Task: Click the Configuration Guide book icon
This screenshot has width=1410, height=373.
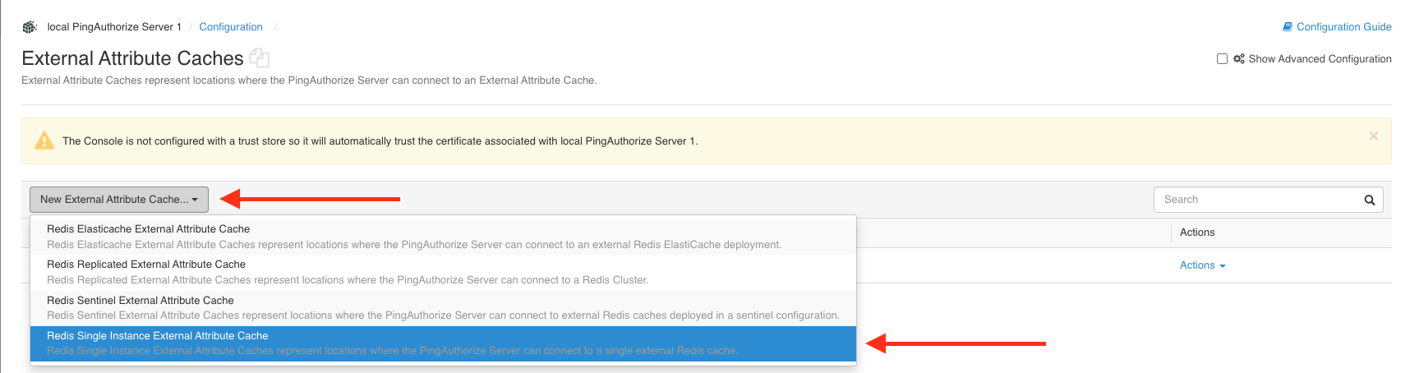Action: [1288, 27]
